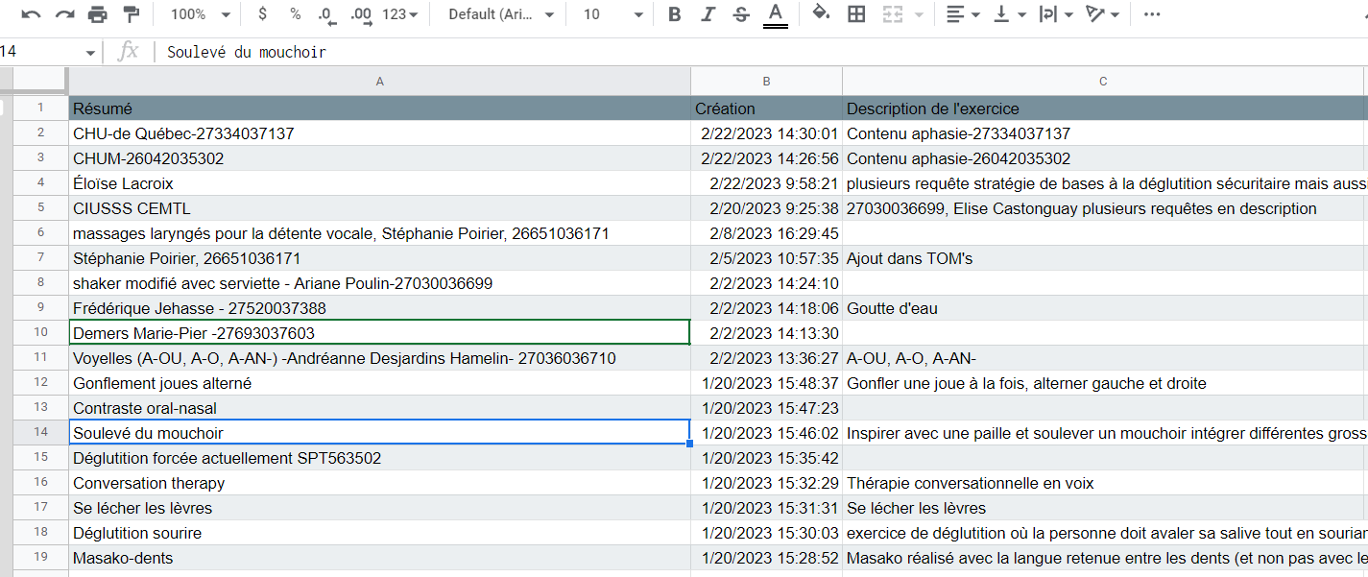Open merge cells options arrow

click(x=919, y=14)
